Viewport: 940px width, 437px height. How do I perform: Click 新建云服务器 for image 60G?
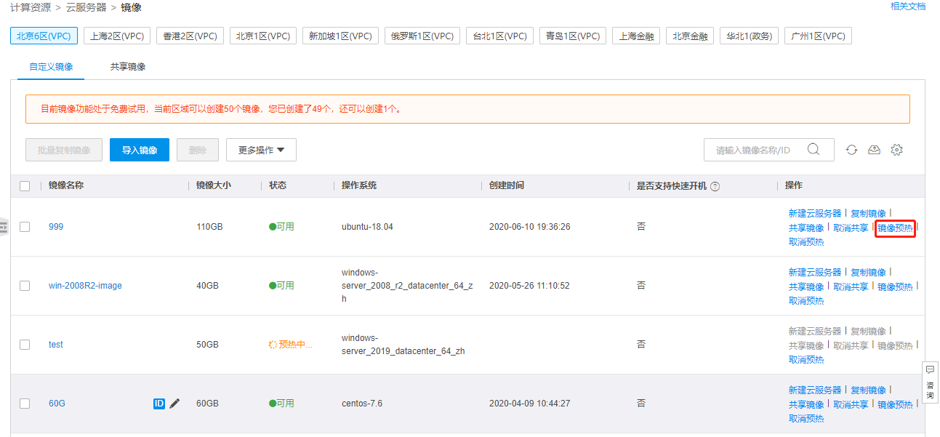(815, 390)
